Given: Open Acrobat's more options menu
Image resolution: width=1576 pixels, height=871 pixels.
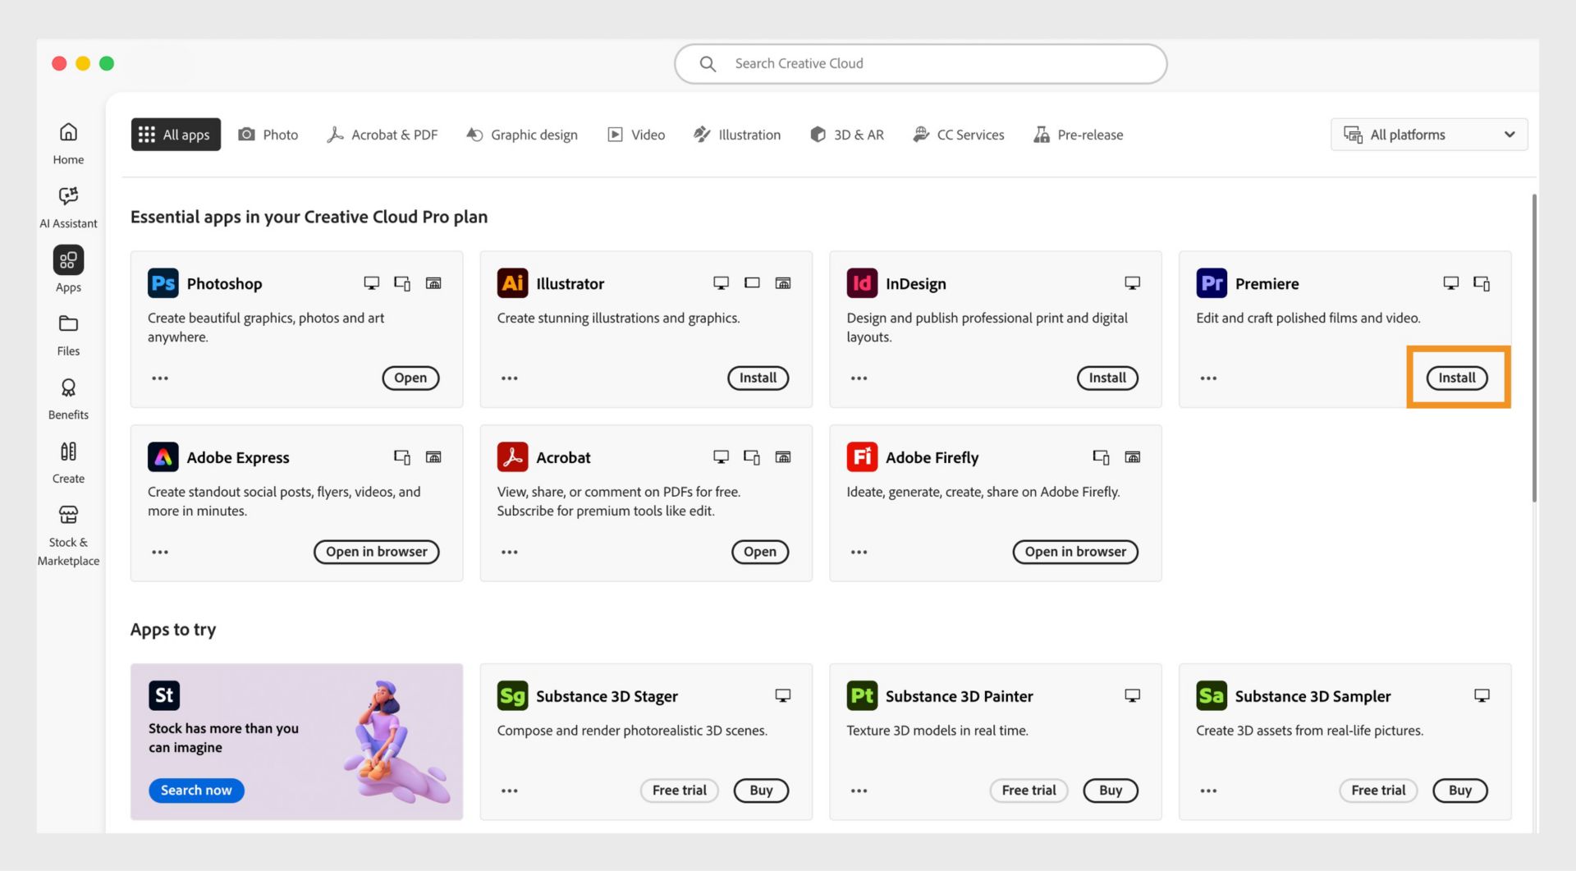Looking at the screenshot, I should point(510,552).
